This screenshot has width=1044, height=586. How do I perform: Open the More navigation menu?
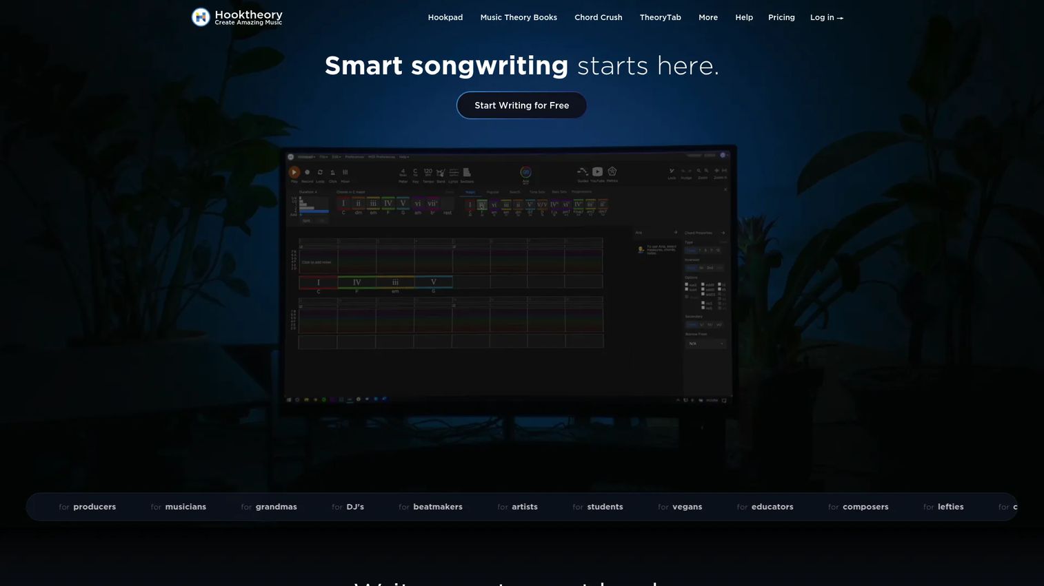click(708, 17)
